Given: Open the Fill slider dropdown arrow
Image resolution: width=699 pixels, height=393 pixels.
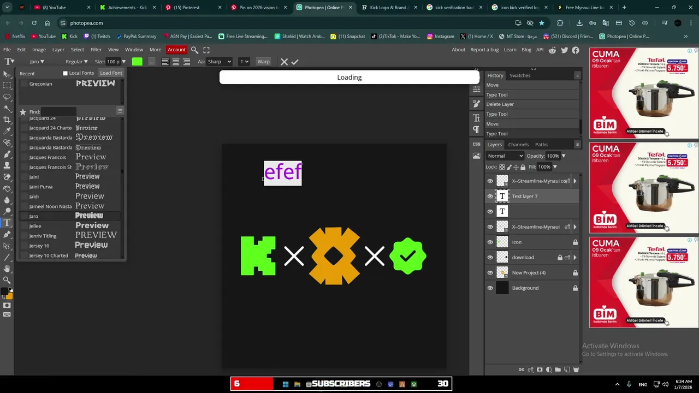Looking at the screenshot, I should tap(555, 167).
